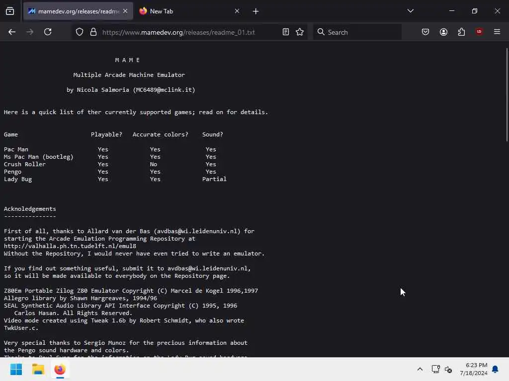The width and height of the screenshot is (509, 381).
Task: Close the New Tab tab
Action: (237, 11)
